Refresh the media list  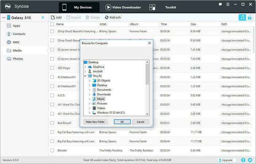(x=113, y=18)
